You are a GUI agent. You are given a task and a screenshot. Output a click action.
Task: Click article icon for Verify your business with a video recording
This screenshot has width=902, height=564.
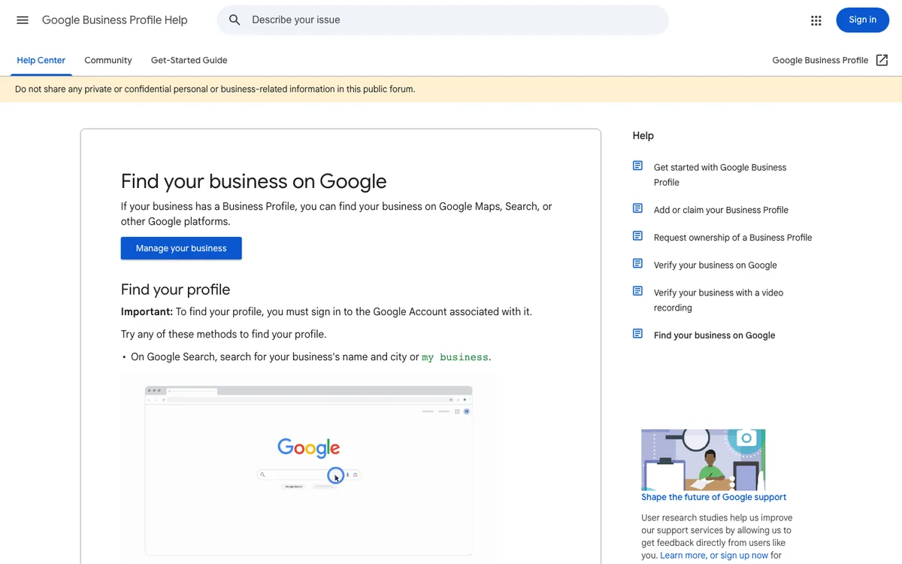pyautogui.click(x=637, y=291)
